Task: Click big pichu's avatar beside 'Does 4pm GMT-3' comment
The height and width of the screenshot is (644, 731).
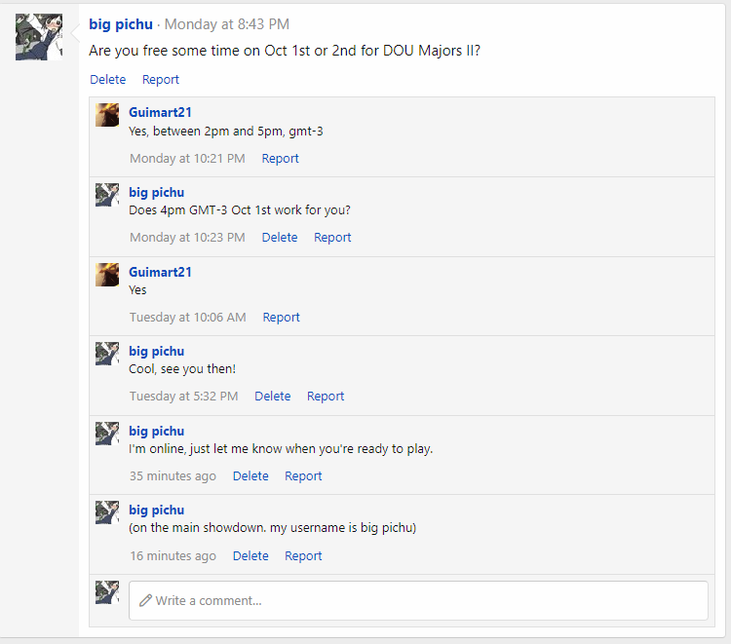Action: [x=107, y=195]
